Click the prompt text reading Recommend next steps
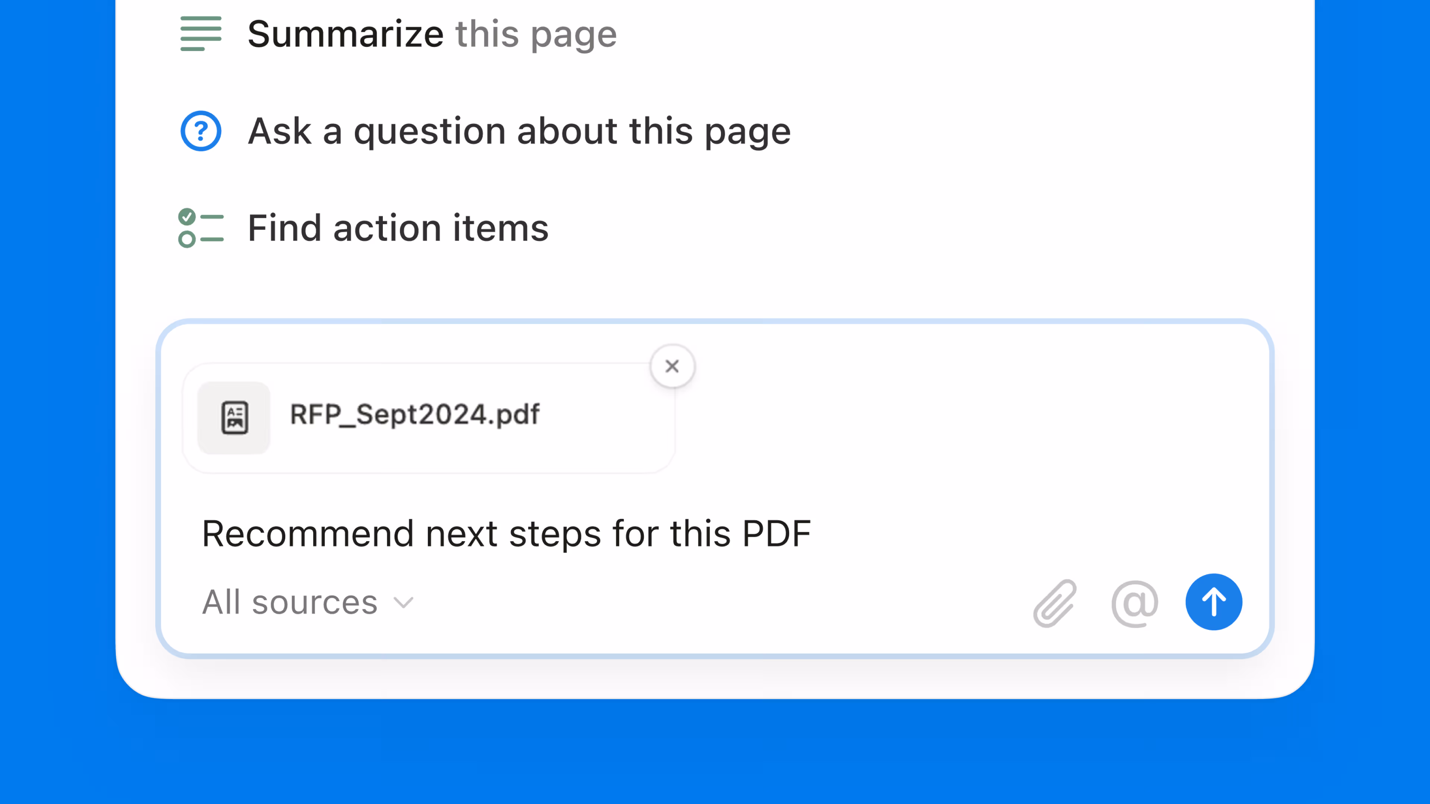The height and width of the screenshot is (804, 1430). pyautogui.click(x=506, y=533)
